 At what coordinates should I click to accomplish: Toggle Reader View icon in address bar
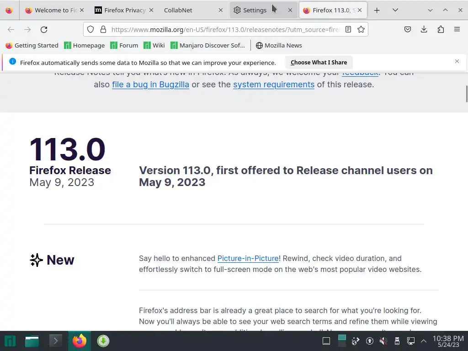348,29
